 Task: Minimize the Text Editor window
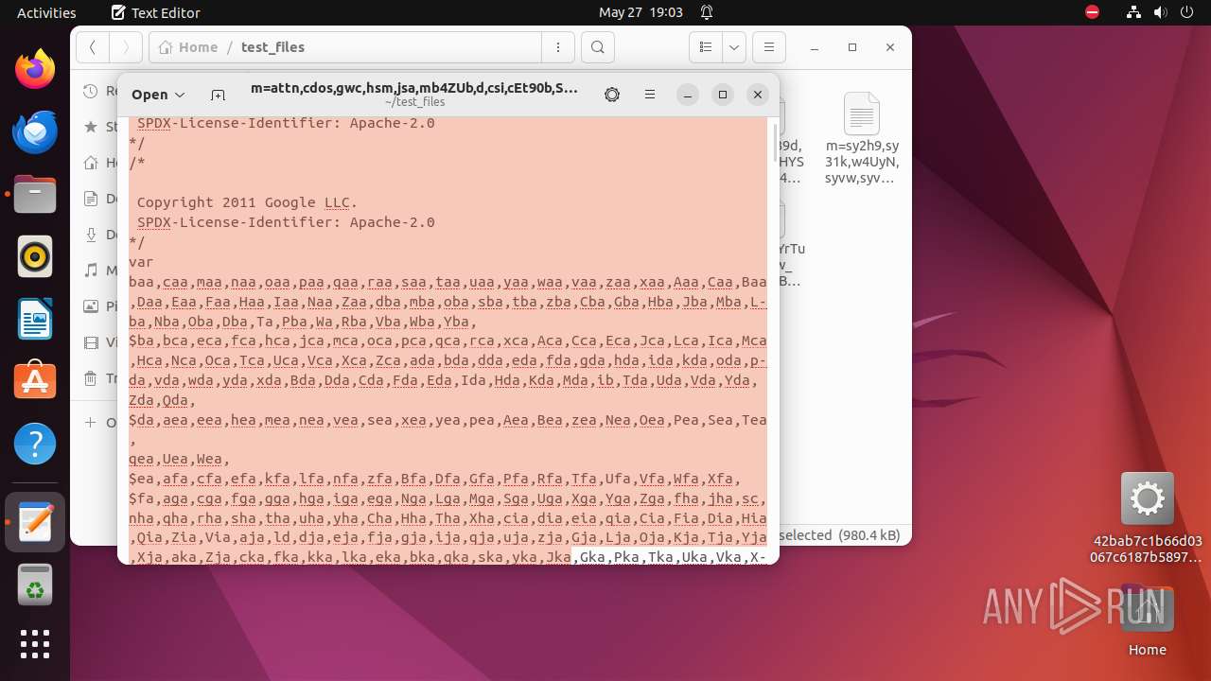688,95
